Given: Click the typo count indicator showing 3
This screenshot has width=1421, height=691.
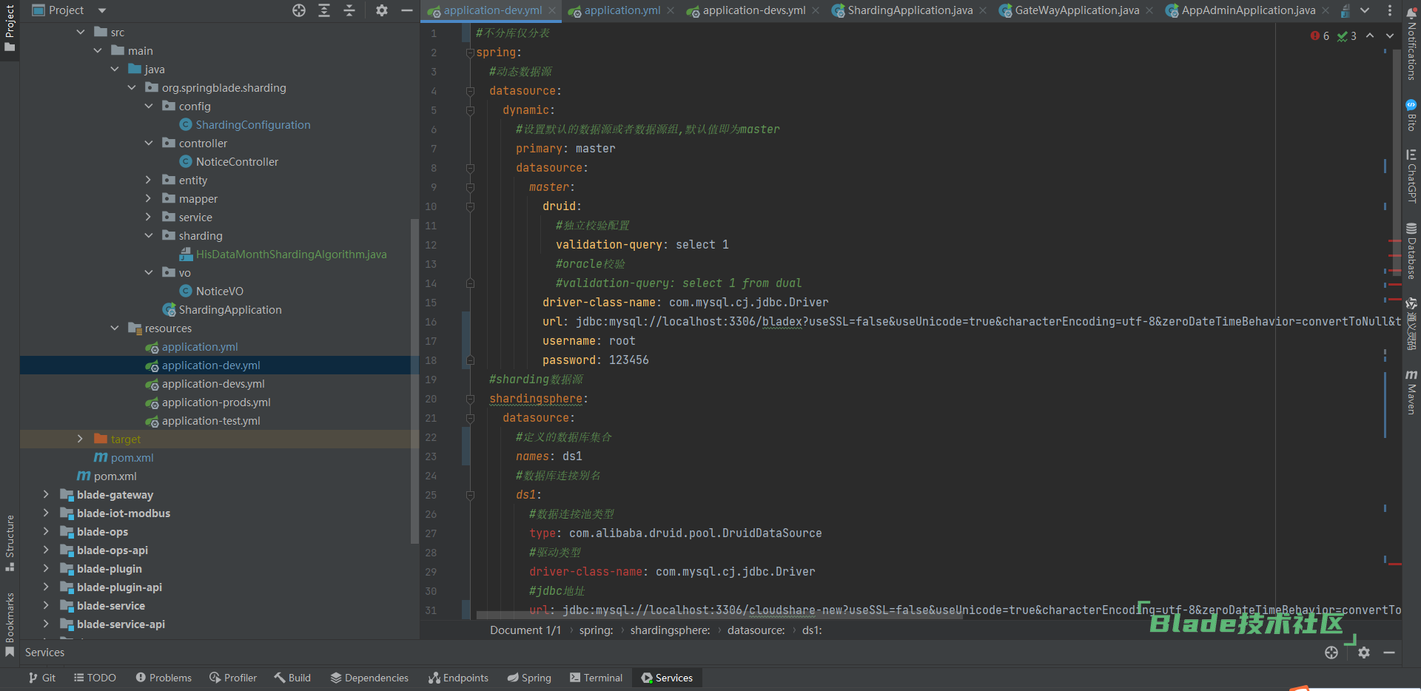Looking at the screenshot, I should point(1347,36).
